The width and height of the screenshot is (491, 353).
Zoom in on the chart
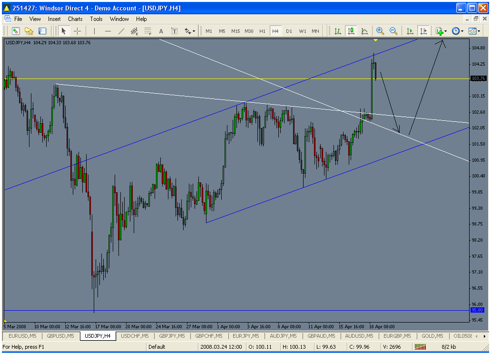tap(380, 31)
